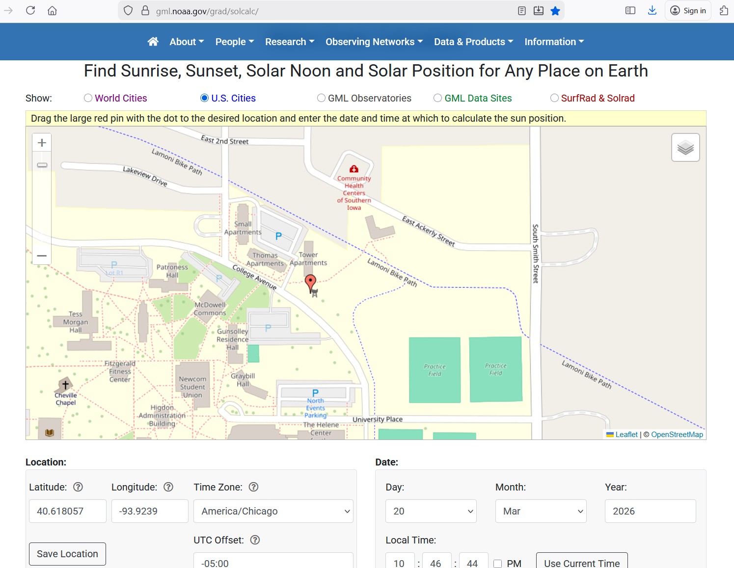The image size is (734, 568).
Task: Select the World Cities radio button
Action: click(x=88, y=98)
